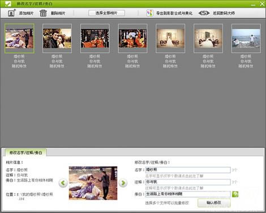Click inside the annotation input field
This screenshot has height=213, width=266.
[188, 182]
